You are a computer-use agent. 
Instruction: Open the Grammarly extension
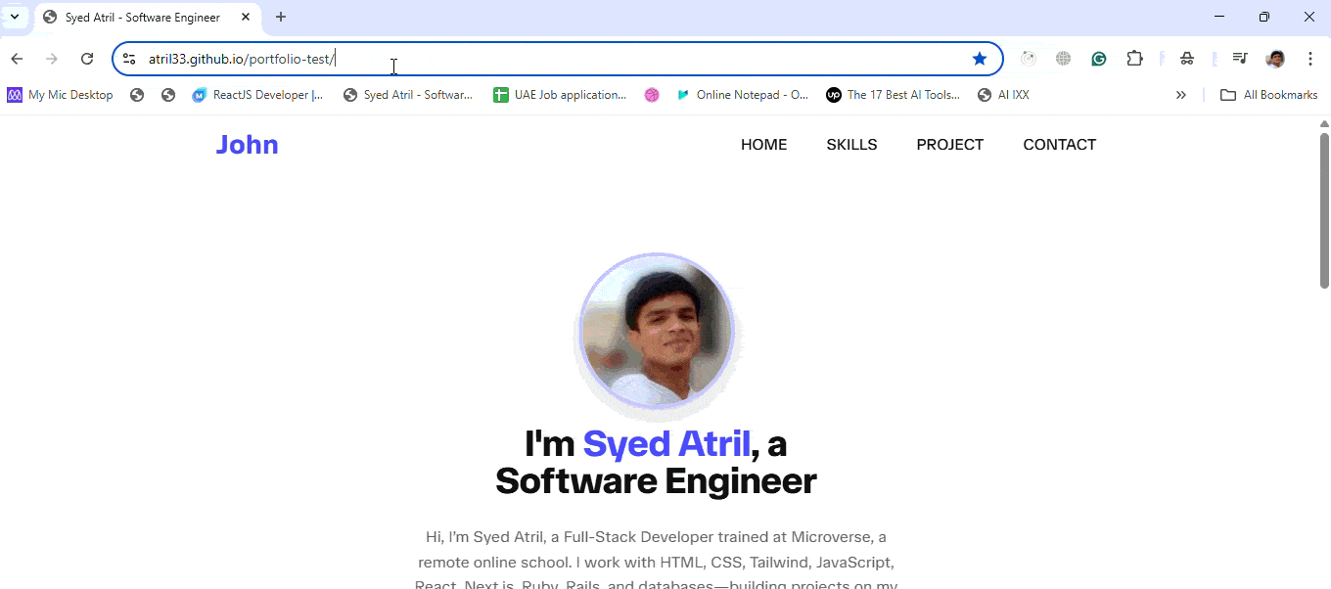pyautogui.click(x=1099, y=59)
